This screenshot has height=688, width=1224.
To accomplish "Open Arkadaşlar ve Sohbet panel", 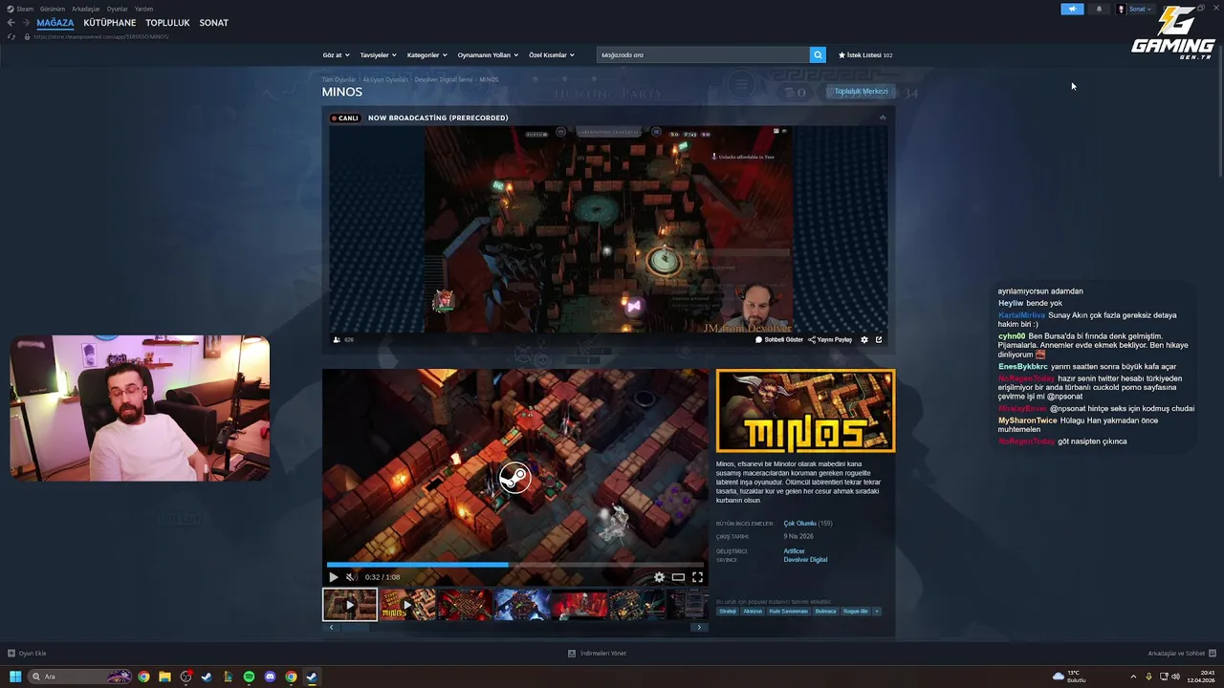I will [1181, 654].
